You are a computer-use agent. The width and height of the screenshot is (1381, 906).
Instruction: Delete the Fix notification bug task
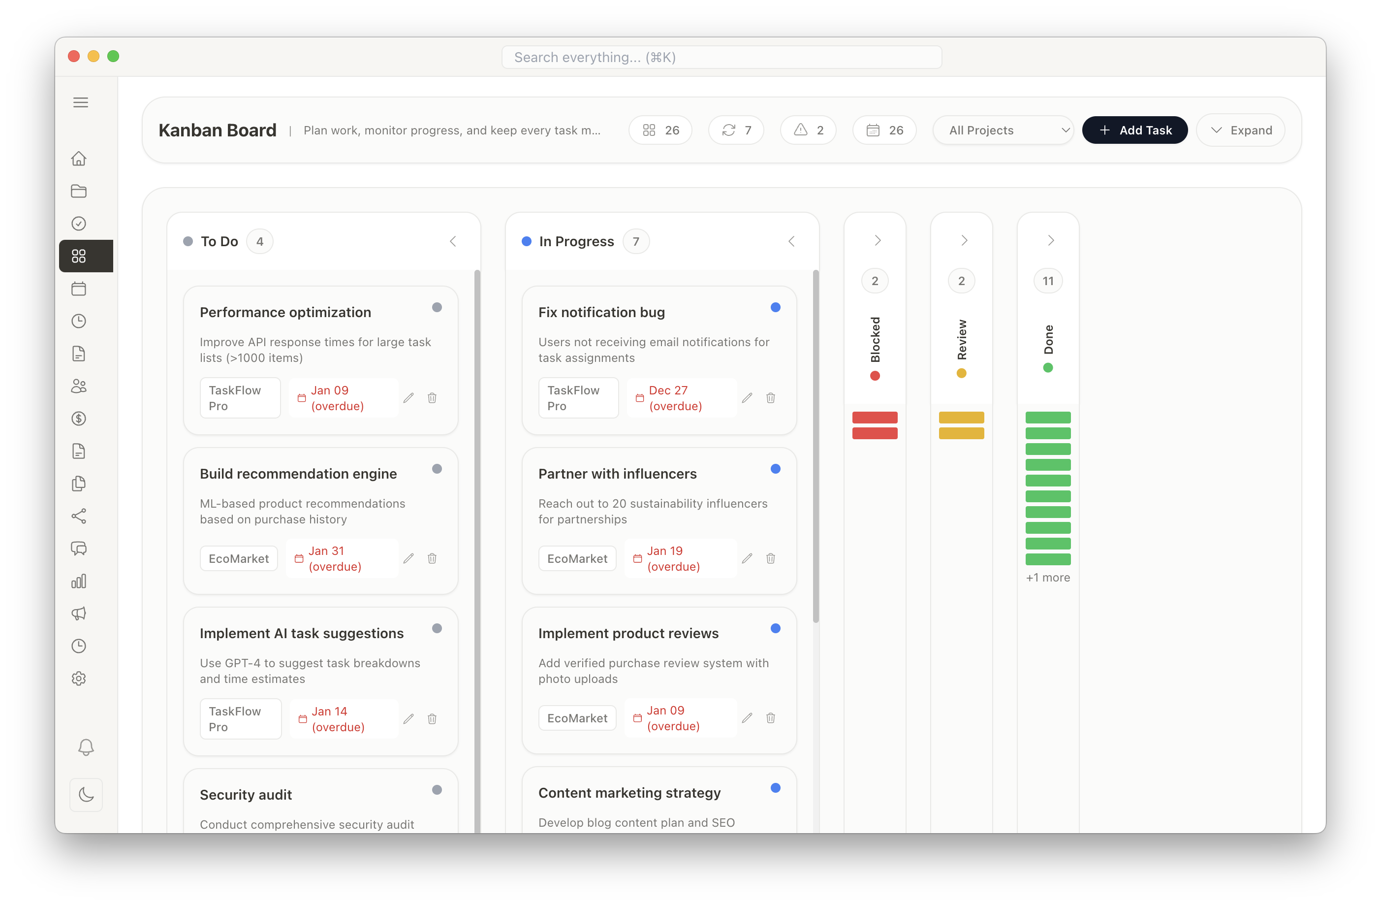[x=771, y=397]
